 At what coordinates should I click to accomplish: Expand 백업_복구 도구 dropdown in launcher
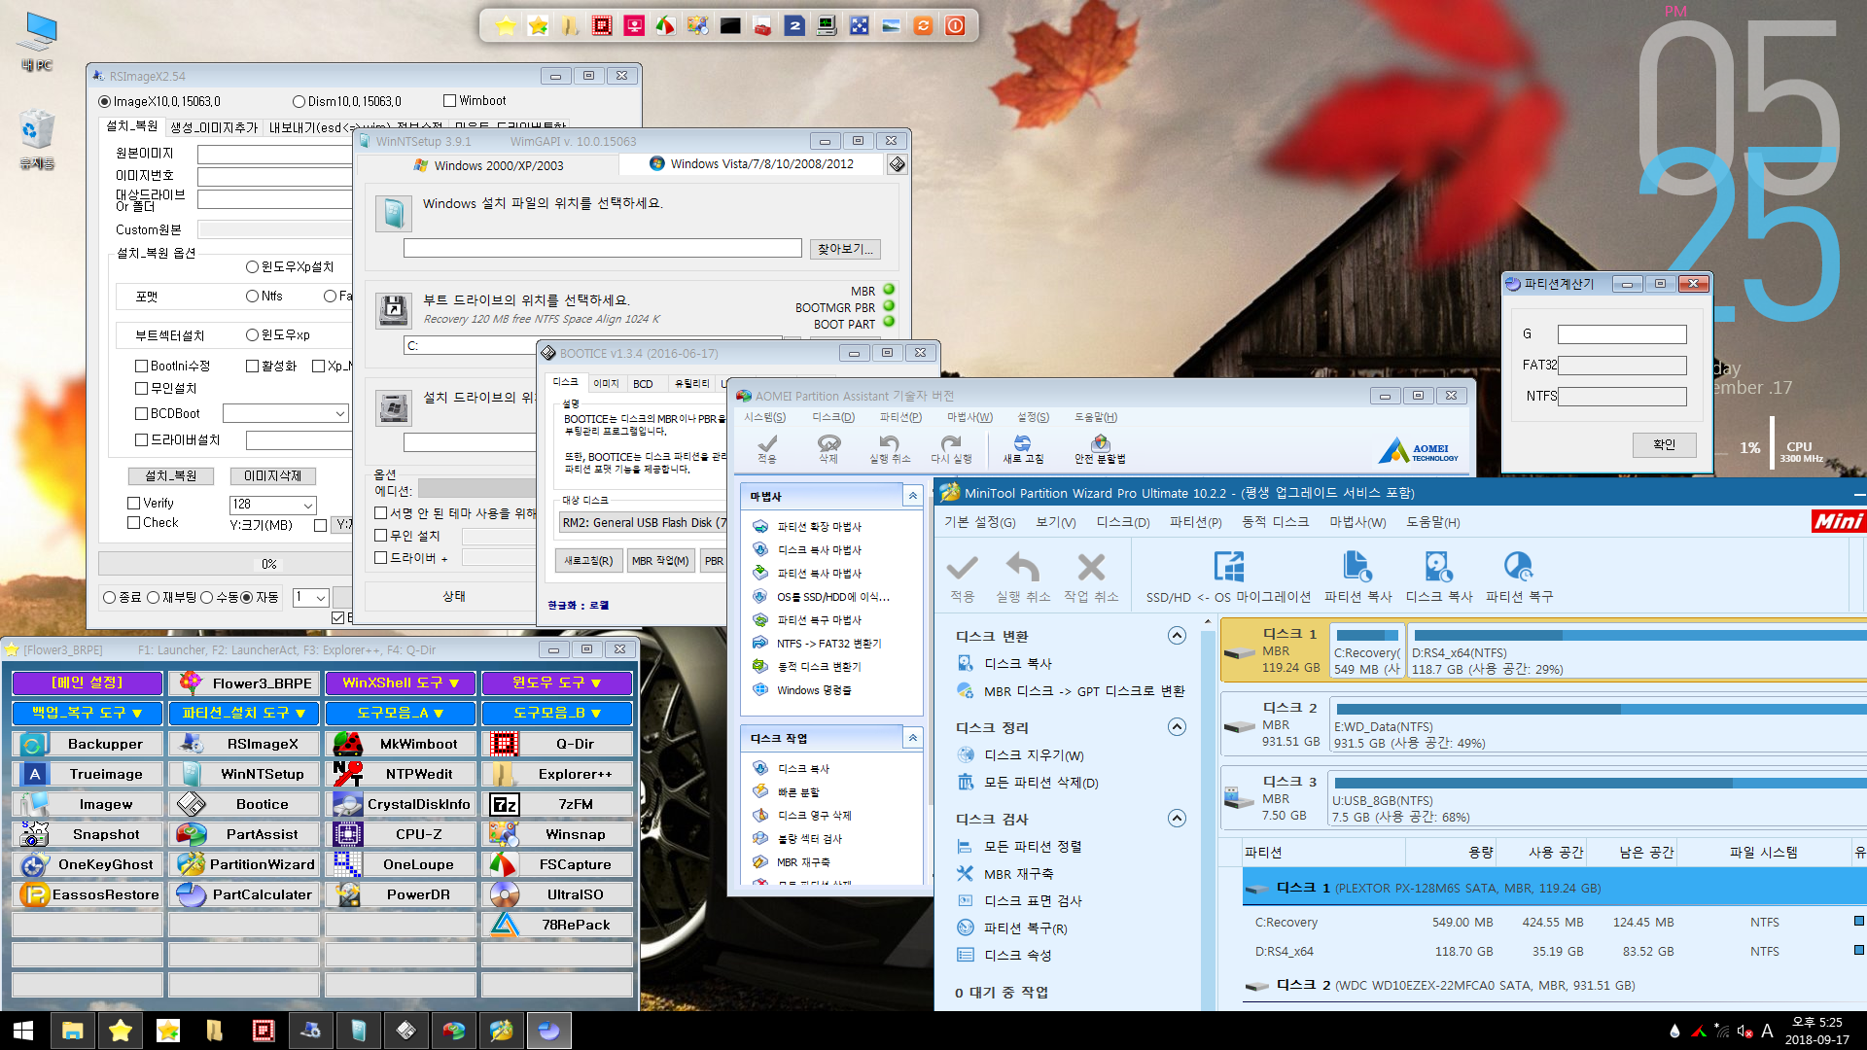(x=88, y=713)
